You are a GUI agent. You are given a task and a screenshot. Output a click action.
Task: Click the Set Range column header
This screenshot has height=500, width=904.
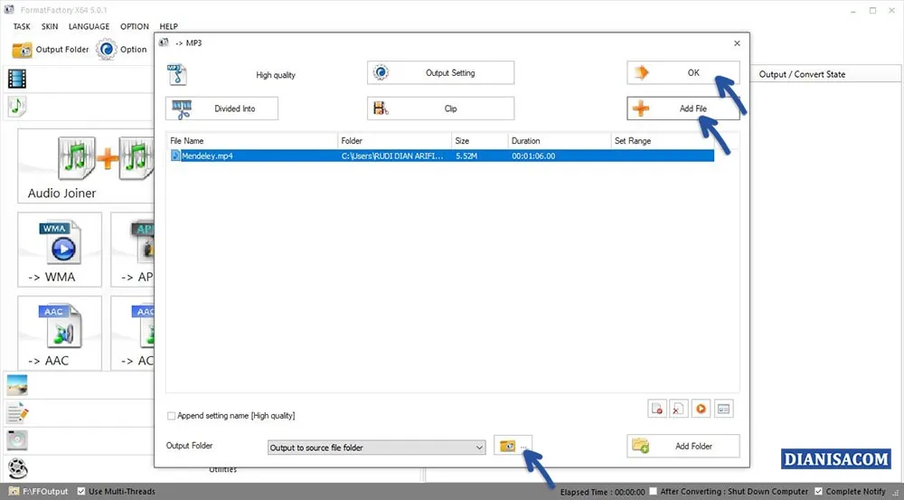[x=663, y=141]
